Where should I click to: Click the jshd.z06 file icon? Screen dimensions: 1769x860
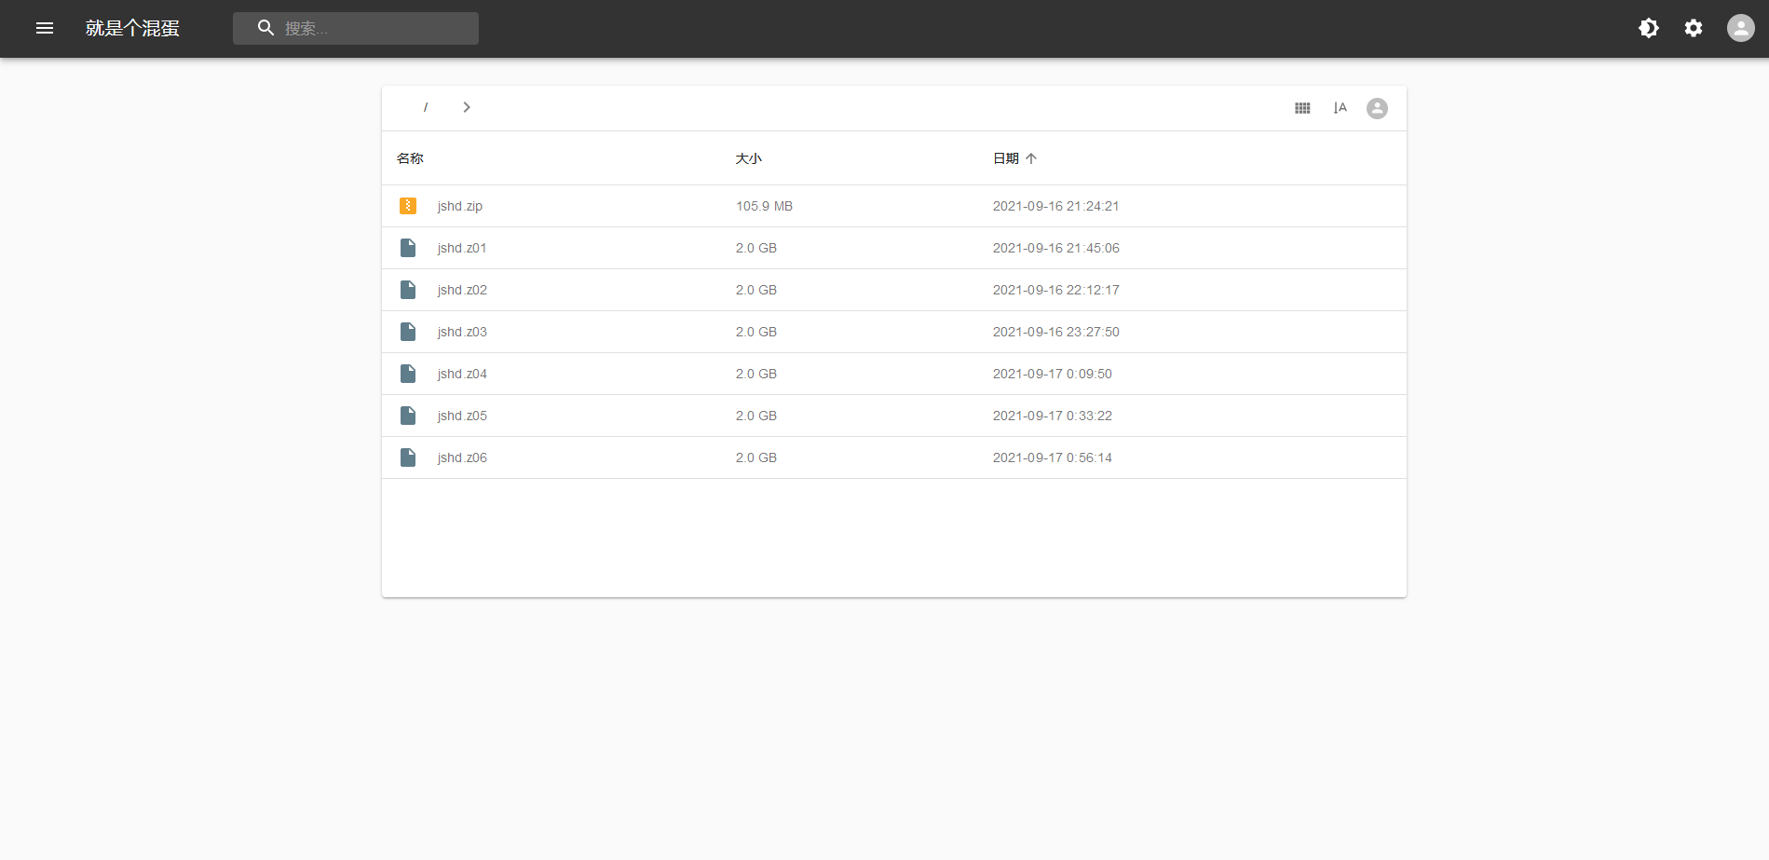pos(408,457)
